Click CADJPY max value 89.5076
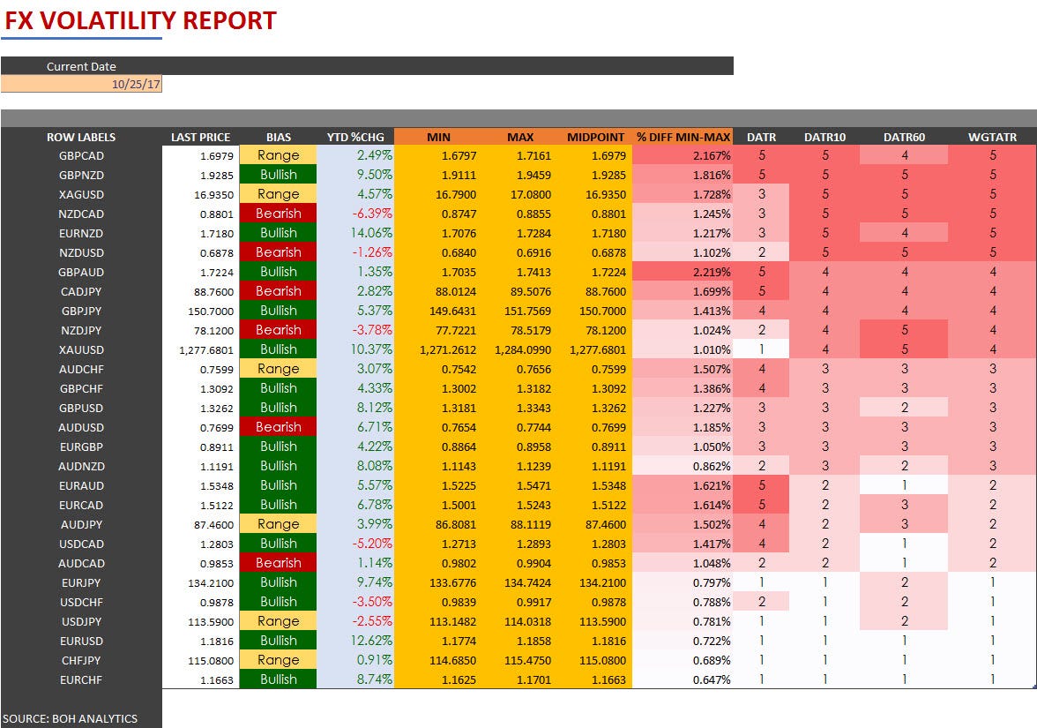Viewport: 1037px width, 728px height. 531,292
